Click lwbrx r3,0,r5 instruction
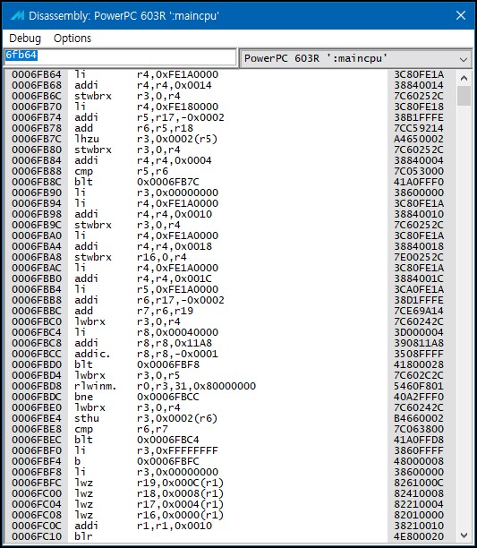The image size is (477, 548). (127, 375)
